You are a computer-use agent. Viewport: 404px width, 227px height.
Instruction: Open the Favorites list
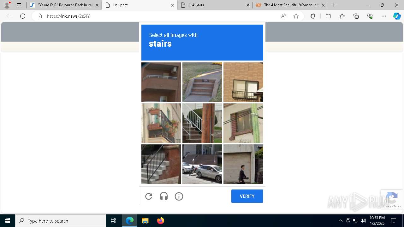pyautogui.click(x=342, y=16)
